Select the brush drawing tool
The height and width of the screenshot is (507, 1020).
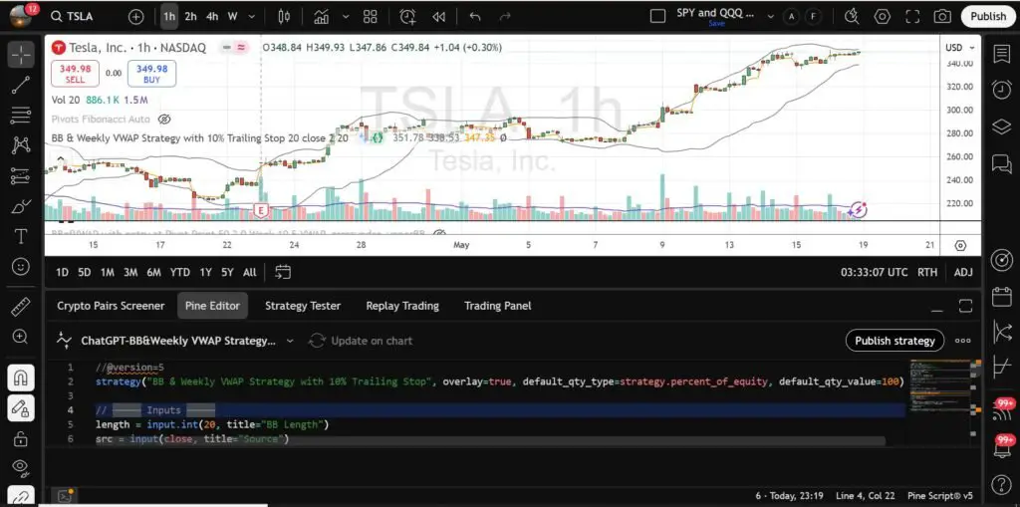point(21,207)
